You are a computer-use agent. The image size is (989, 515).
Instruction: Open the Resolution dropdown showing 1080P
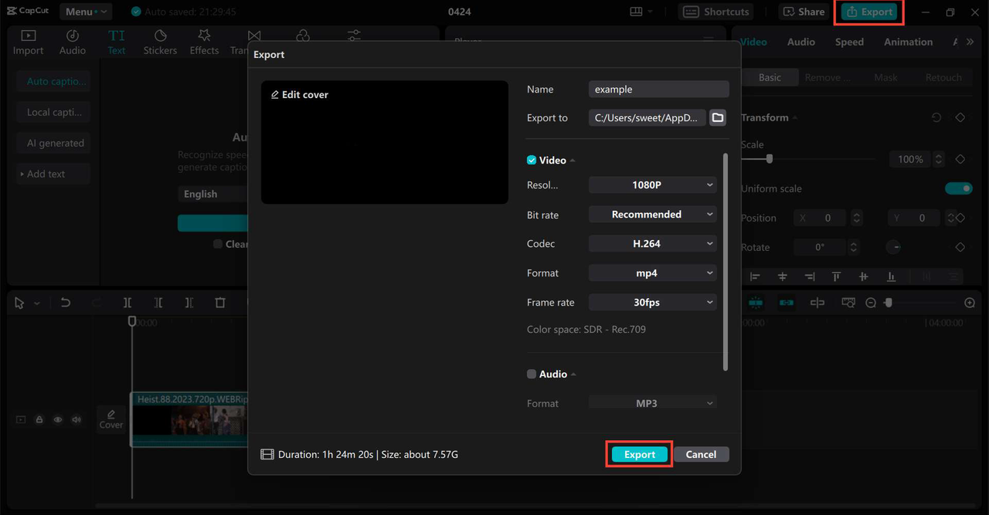[x=653, y=185]
